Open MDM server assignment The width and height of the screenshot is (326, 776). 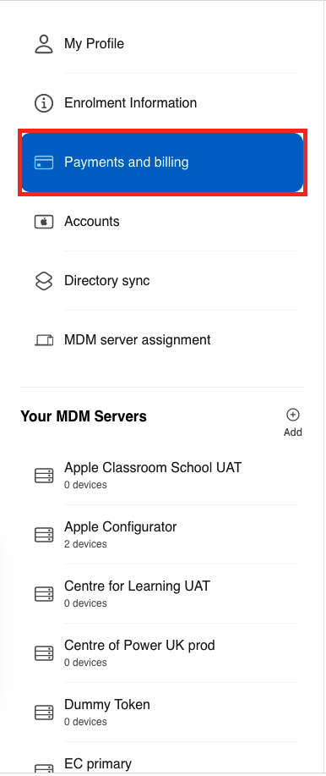tap(161, 340)
